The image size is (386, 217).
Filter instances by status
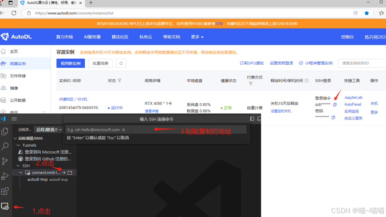(120, 81)
